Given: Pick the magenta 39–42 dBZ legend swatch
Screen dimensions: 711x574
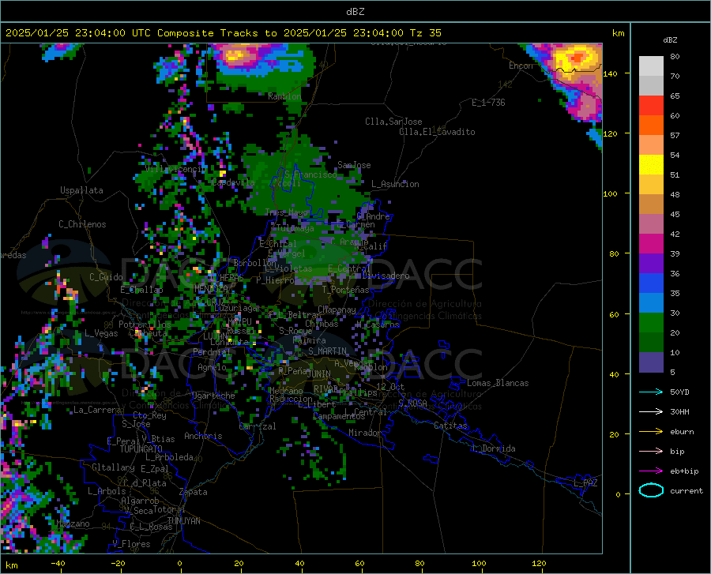Looking at the screenshot, I should click(651, 244).
